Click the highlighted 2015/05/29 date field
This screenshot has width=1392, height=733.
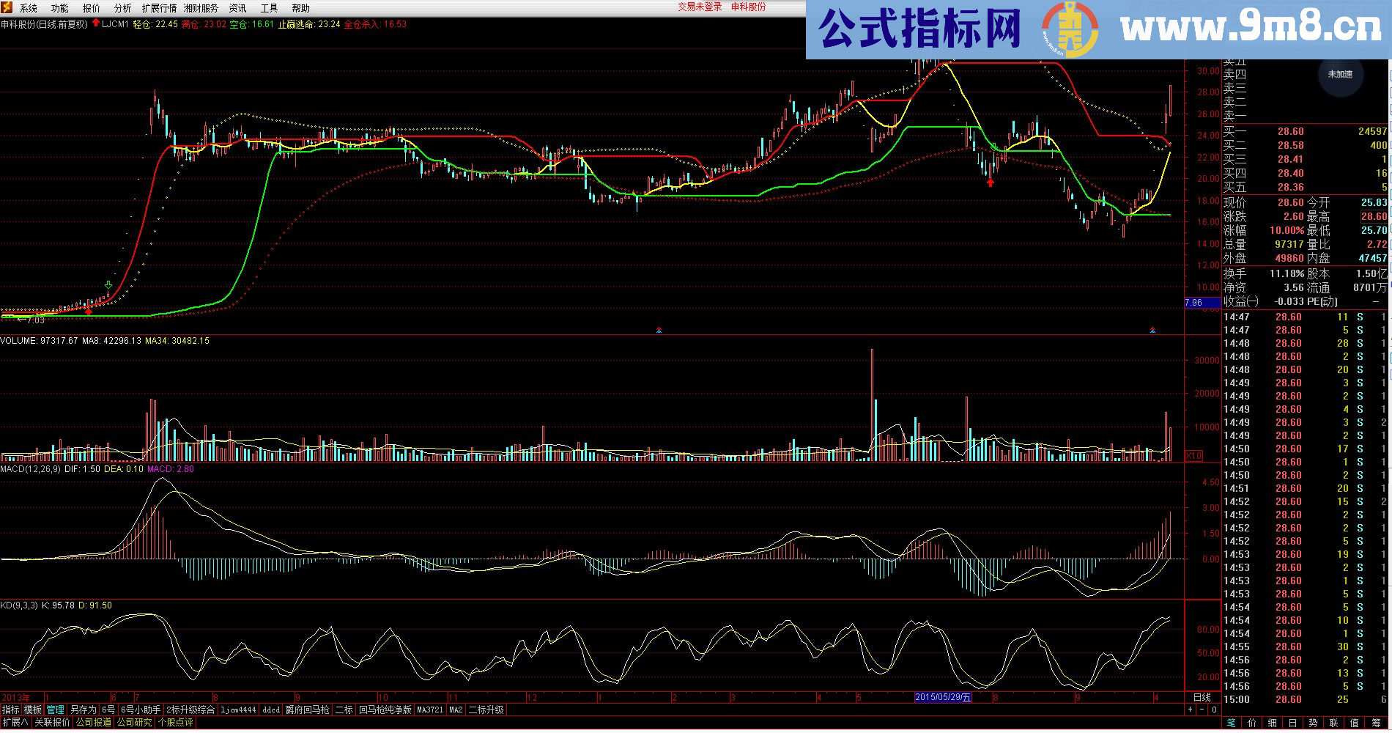tap(941, 698)
